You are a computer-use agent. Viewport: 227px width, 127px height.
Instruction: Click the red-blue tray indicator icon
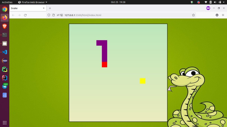pos(199,2)
